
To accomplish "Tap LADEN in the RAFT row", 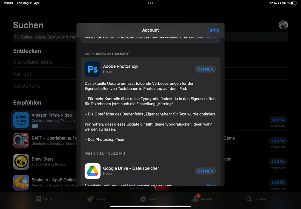I will coord(278,141).
